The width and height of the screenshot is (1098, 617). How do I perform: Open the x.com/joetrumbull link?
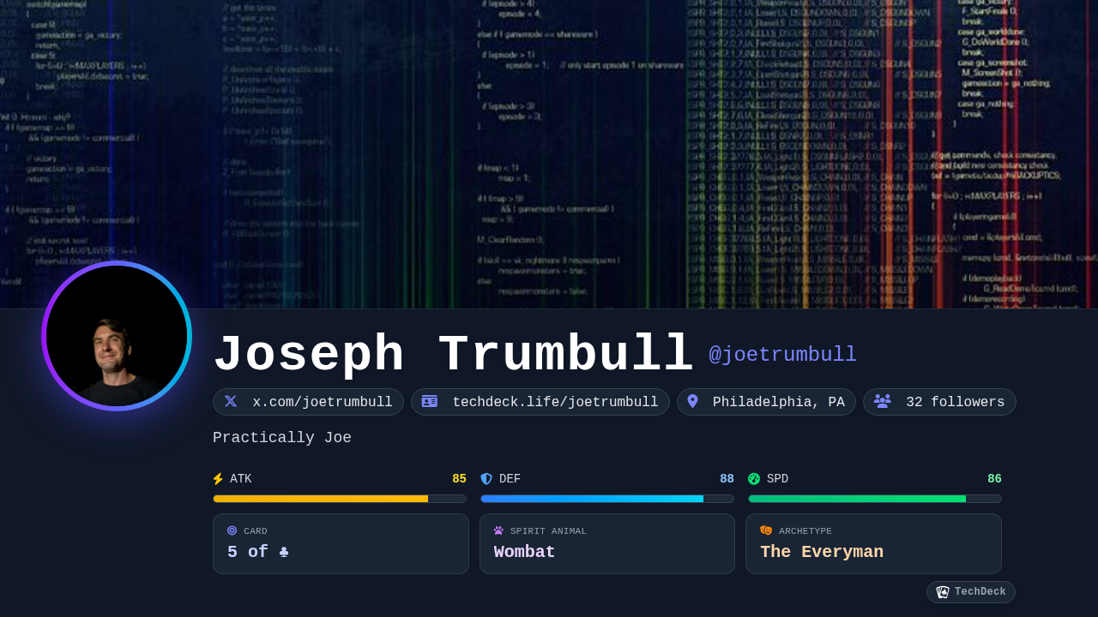322,402
